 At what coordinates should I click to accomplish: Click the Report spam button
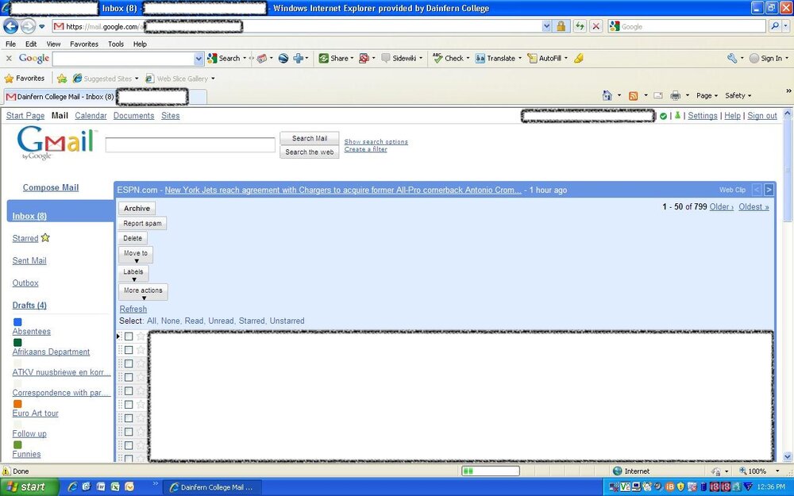(142, 223)
